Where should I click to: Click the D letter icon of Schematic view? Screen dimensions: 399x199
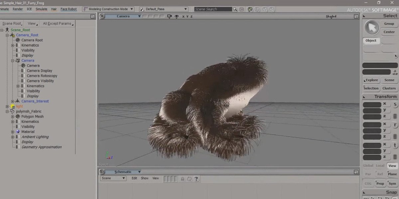(x=102, y=172)
